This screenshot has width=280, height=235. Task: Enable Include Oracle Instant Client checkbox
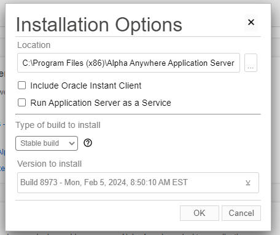pos(21,86)
